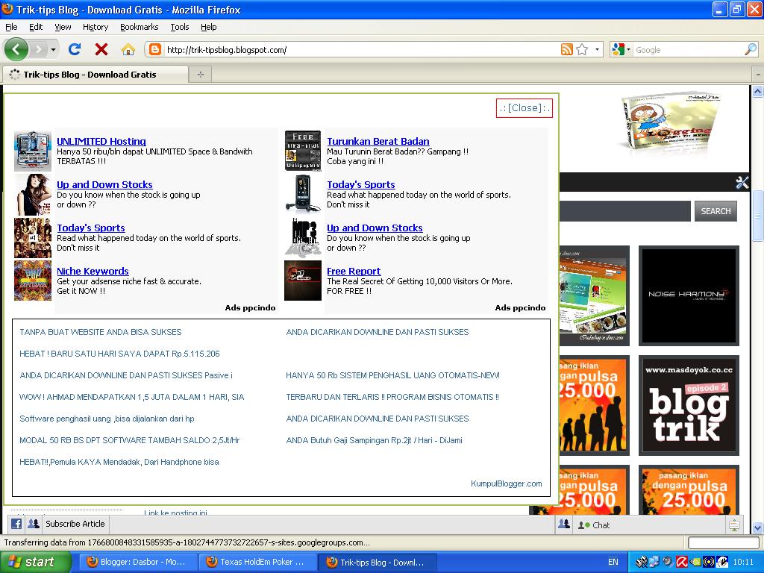Open the UNLIMITED Hosting ad link
The image size is (764, 573).
(x=101, y=141)
